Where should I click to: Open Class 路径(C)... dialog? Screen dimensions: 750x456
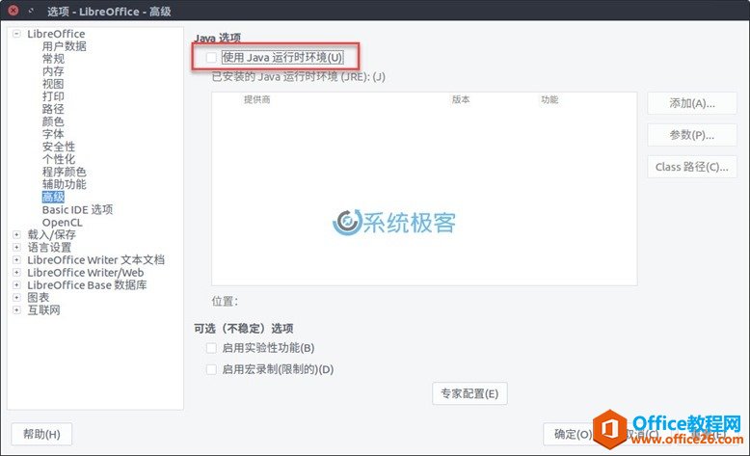tap(691, 167)
